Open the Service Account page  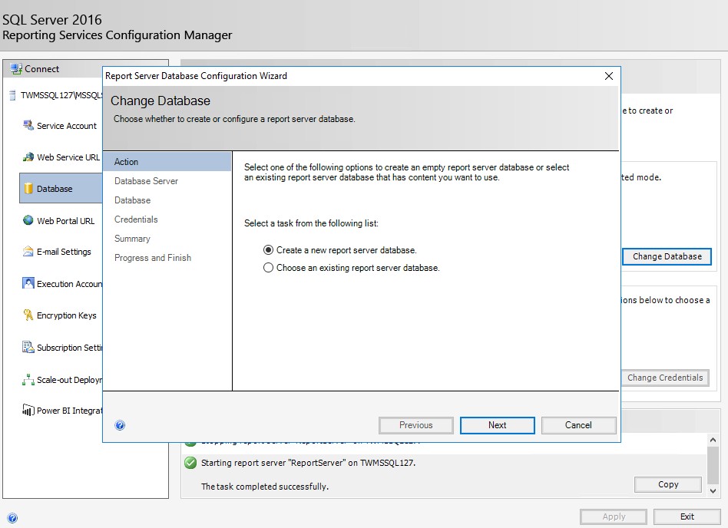[x=67, y=126]
